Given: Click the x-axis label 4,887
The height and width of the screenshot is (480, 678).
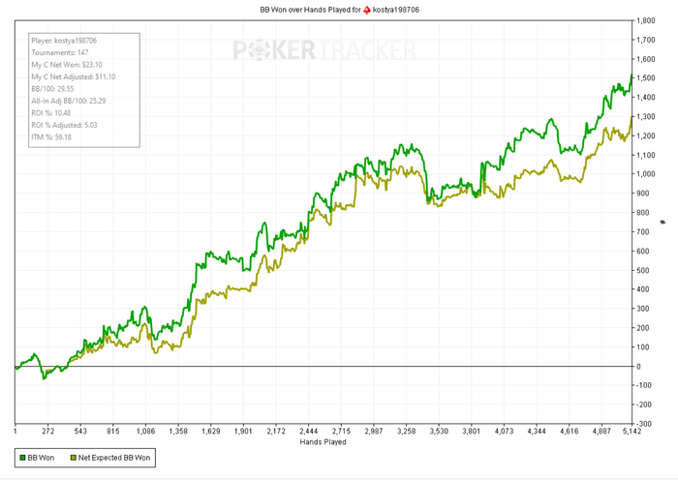Looking at the screenshot, I should click(601, 432).
